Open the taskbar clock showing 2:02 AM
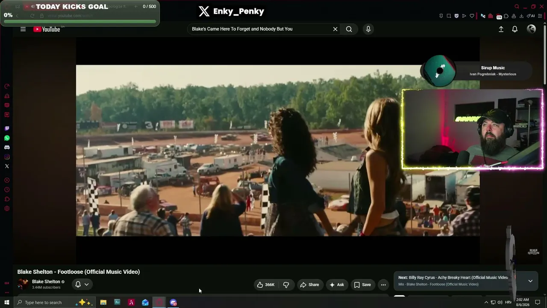The image size is (547, 308). pos(523,302)
